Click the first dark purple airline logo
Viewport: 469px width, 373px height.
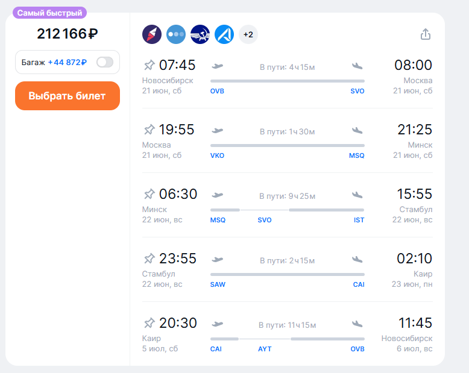point(152,34)
